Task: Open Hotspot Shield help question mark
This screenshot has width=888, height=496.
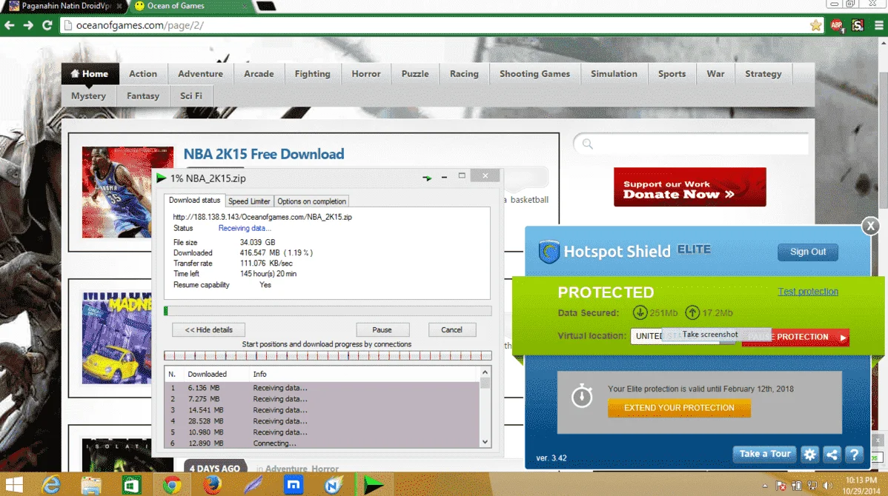Action: click(x=854, y=454)
